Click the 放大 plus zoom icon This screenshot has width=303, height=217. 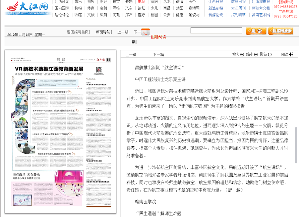242,55
